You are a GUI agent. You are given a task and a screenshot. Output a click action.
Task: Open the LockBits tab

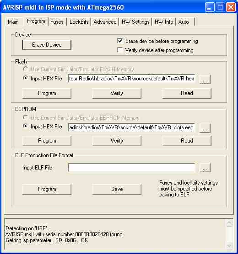pyautogui.click(x=79, y=22)
